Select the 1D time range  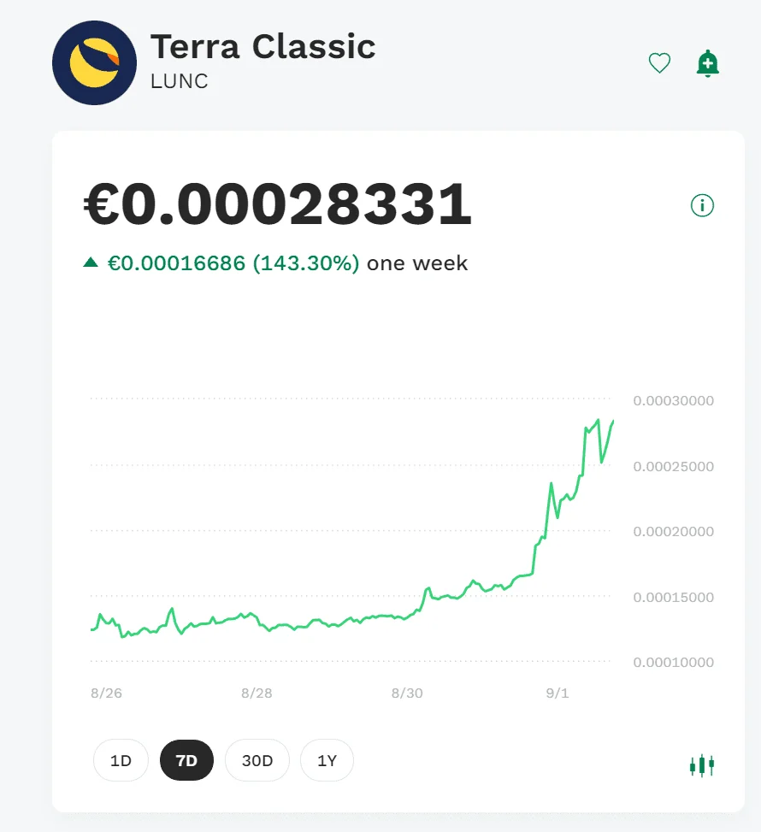pos(121,760)
